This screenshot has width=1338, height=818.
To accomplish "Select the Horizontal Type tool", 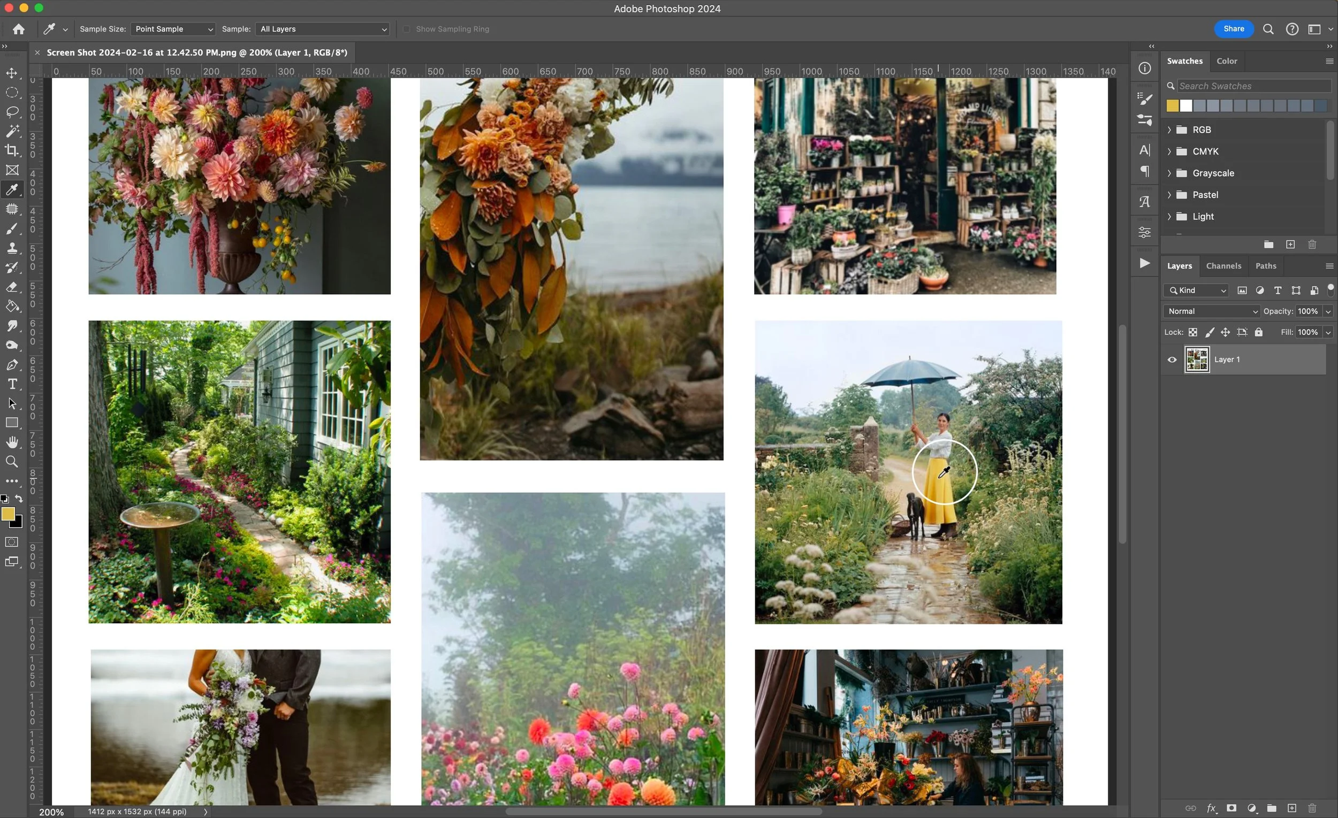I will [x=12, y=384].
